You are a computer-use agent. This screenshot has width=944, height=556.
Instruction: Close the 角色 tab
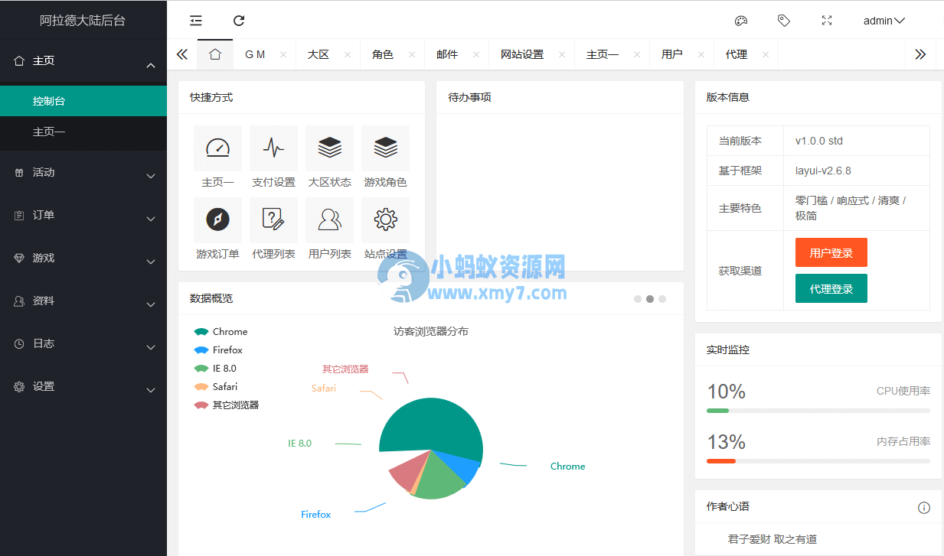412,54
